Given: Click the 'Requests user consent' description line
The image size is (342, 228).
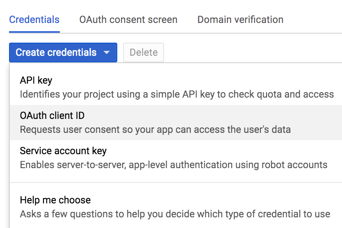Looking at the screenshot, I should pos(155,130).
